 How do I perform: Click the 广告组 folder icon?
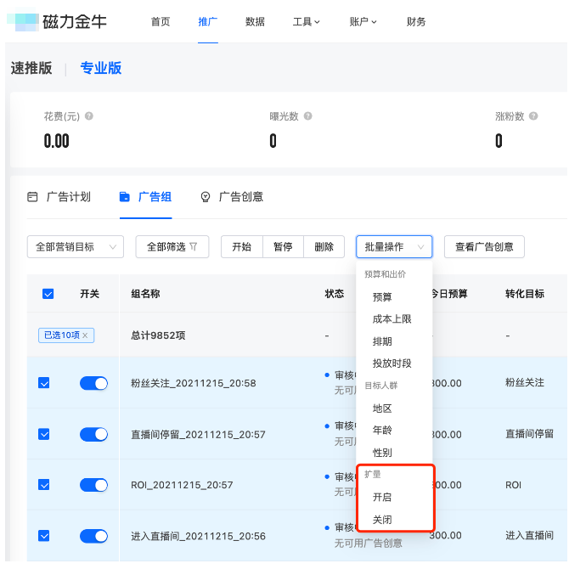[x=125, y=197]
